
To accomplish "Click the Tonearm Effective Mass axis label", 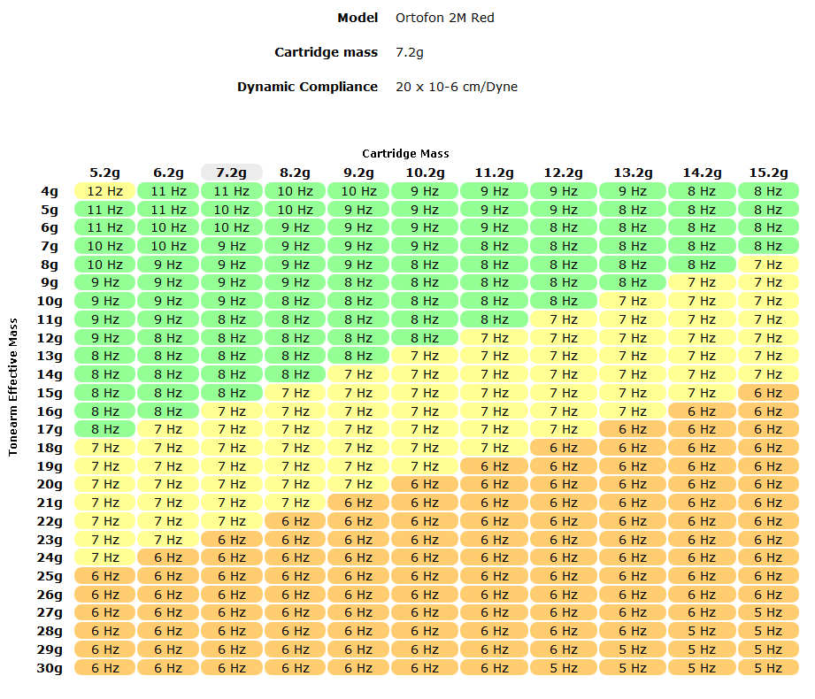I will tap(13, 388).
